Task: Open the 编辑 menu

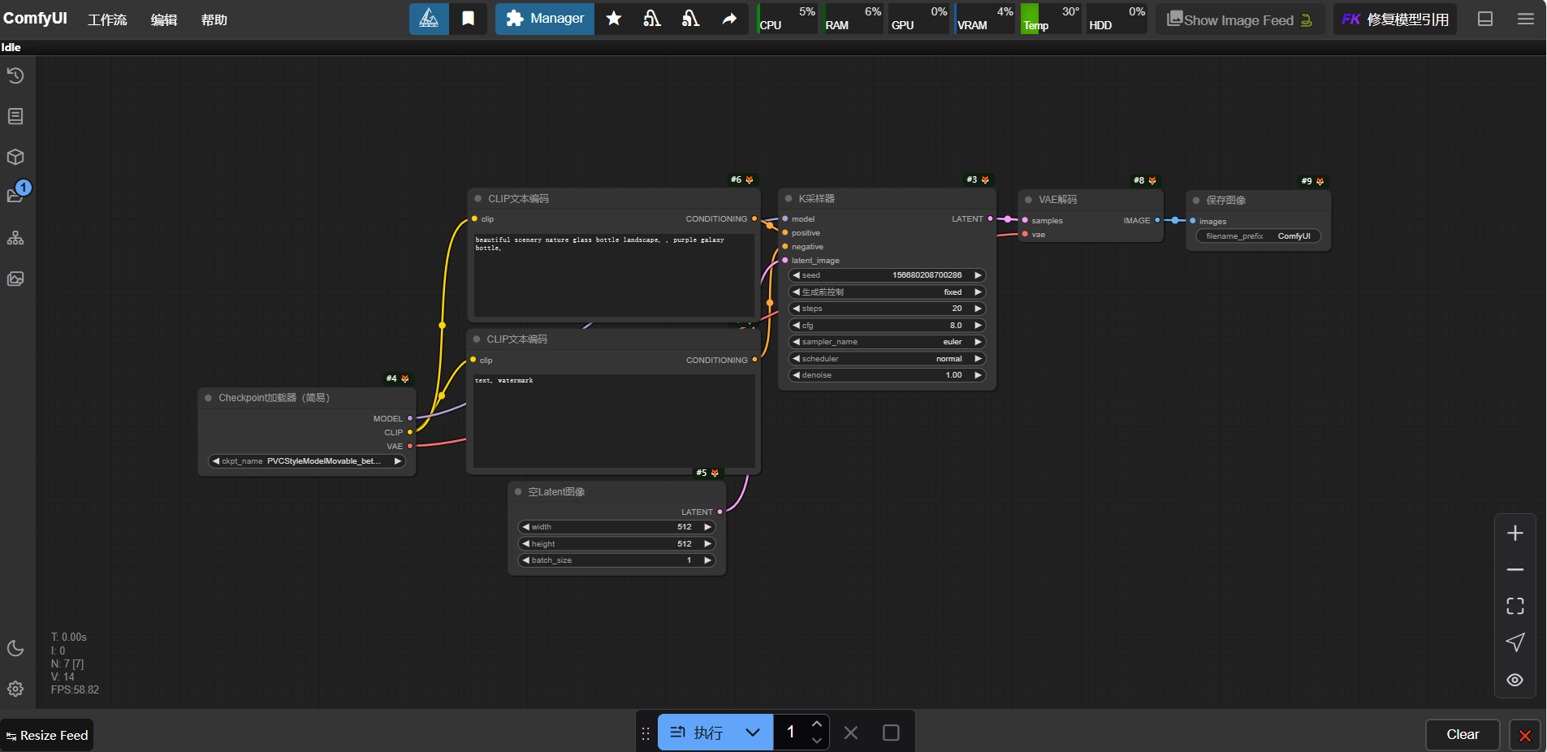Action: [164, 19]
